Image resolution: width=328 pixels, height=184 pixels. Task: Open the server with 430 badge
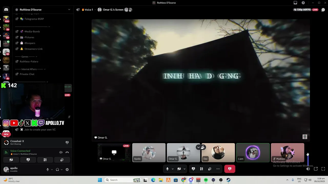tap(6, 19)
